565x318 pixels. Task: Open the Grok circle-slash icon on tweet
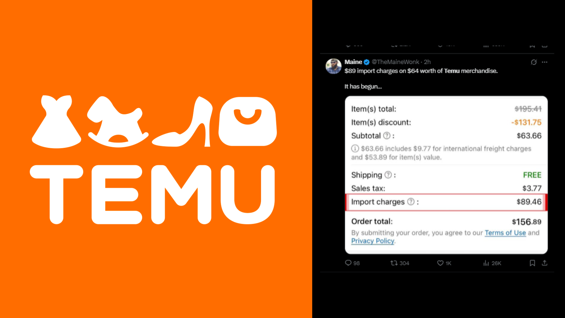click(x=534, y=62)
